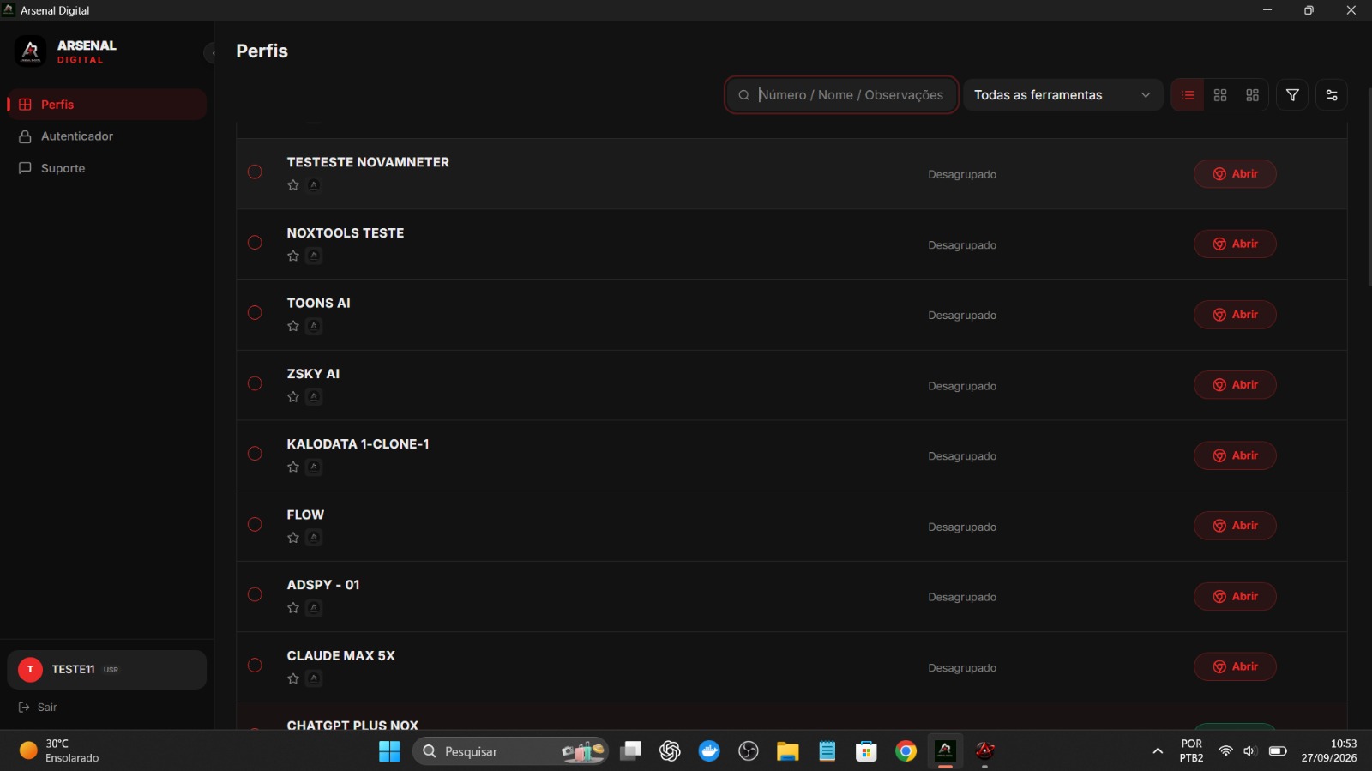Click the tool badge icon under NOXTOOLS TESTE

point(314,256)
